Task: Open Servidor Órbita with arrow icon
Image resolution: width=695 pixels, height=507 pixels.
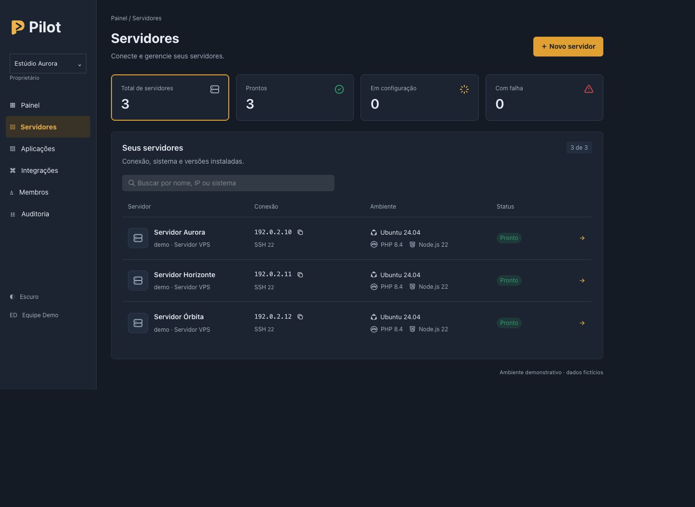Action: [x=582, y=323]
